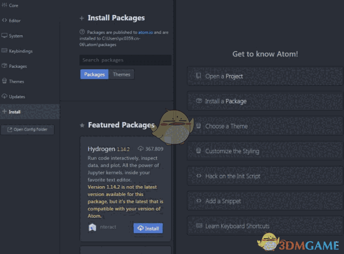Screen dimensions: 344x254
Task: Click the help question-mark icon
Action: (x=82, y=32)
